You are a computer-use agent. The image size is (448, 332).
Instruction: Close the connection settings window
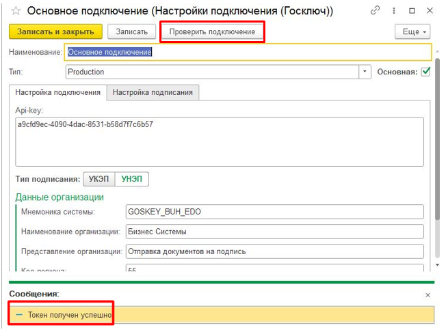point(430,10)
